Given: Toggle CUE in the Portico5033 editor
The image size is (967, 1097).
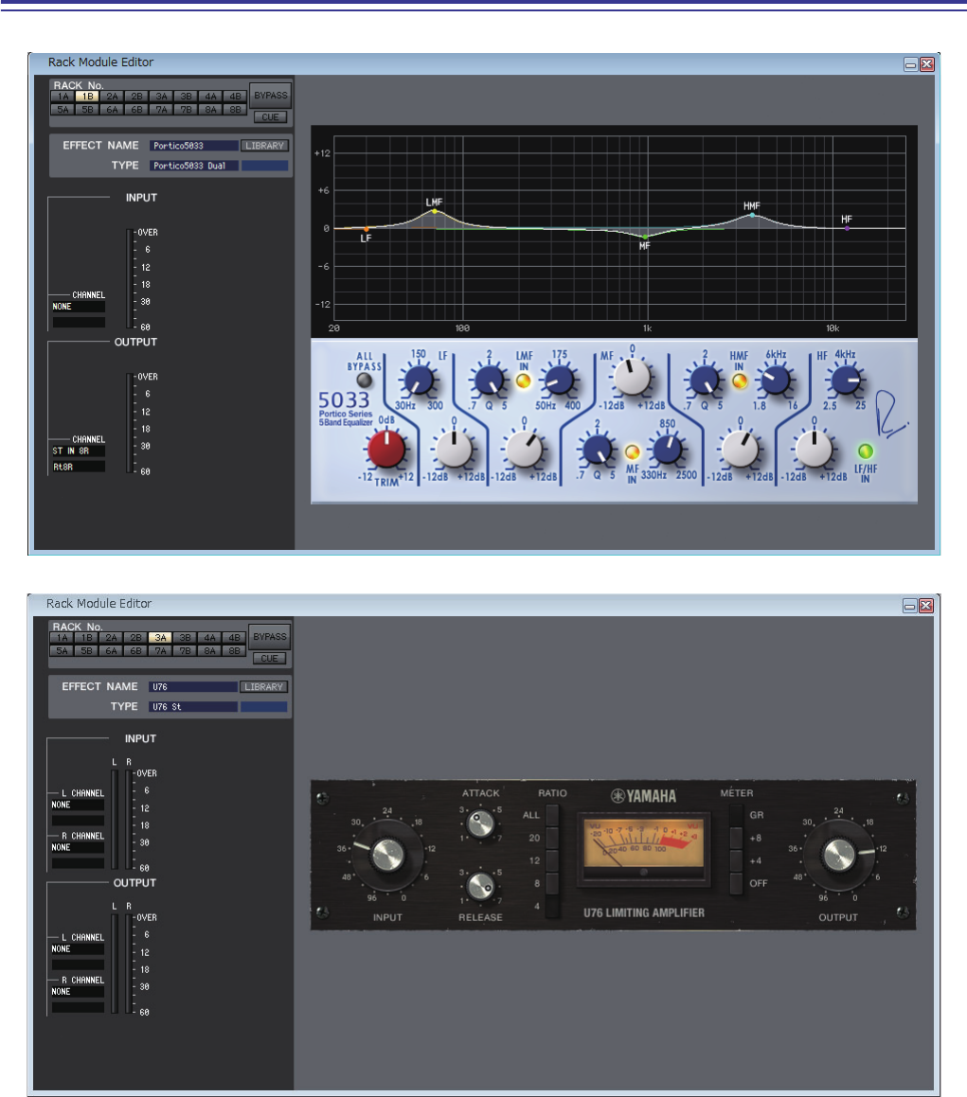Looking at the screenshot, I should (x=270, y=116).
